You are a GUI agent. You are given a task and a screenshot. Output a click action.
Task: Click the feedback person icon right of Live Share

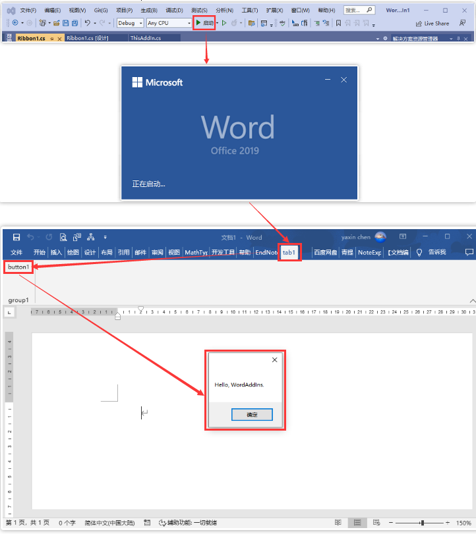[462, 23]
